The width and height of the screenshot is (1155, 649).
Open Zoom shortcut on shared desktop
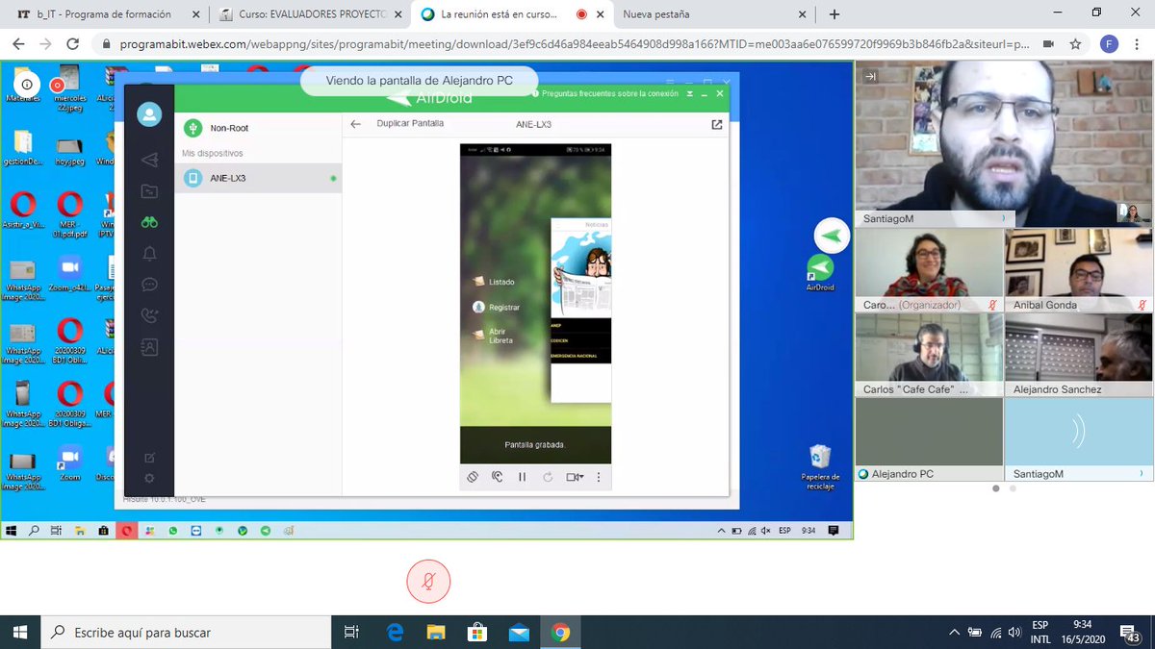coord(69,463)
